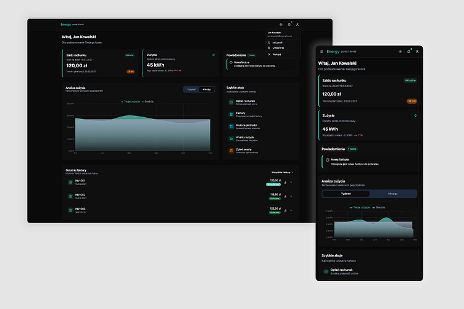
Task: Open the hamburger menu in mobile view
Action: tap(321, 51)
